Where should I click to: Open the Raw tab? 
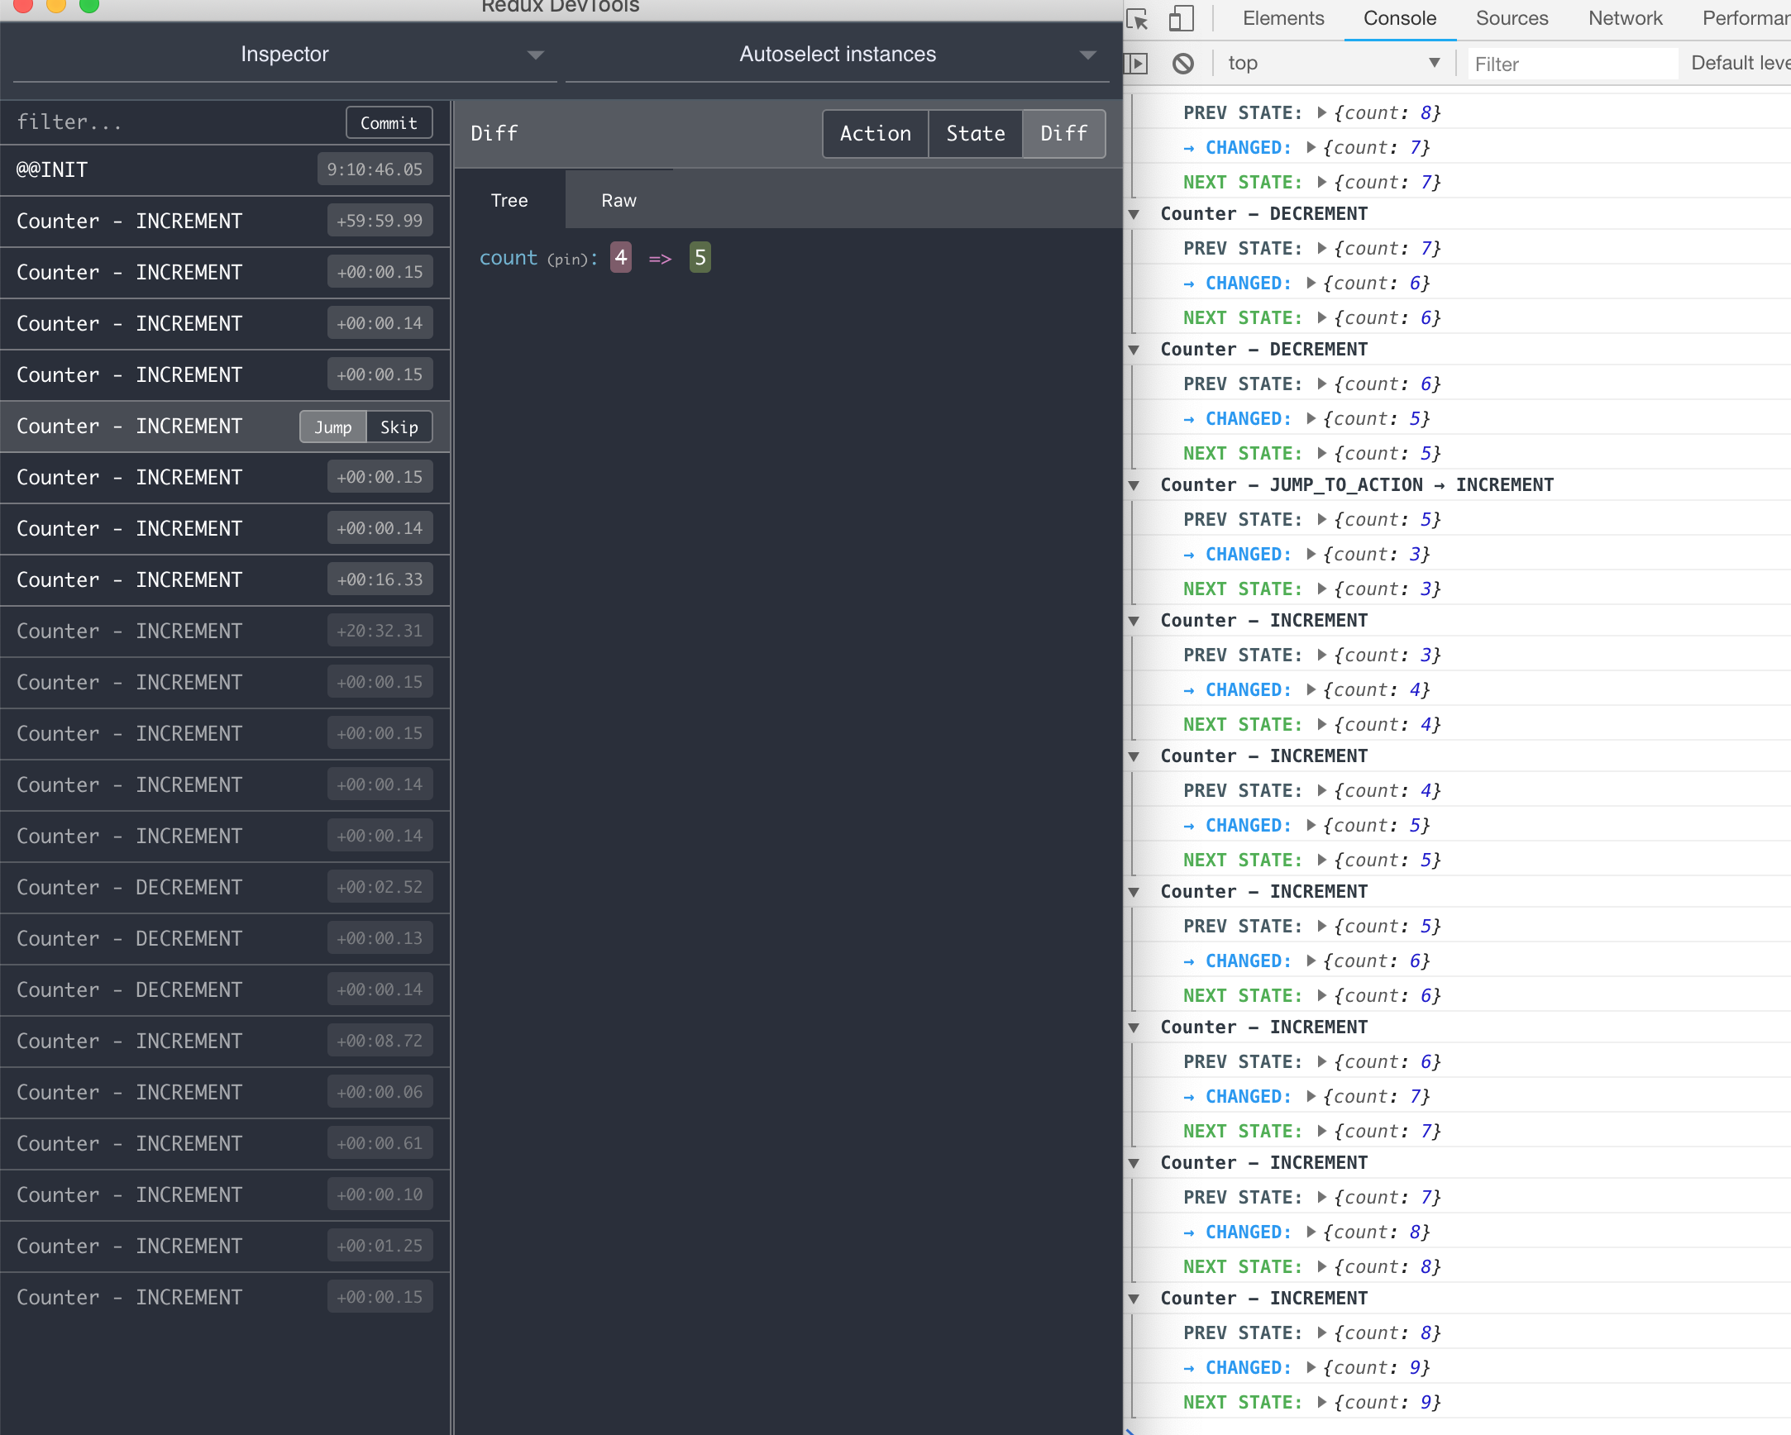pyautogui.click(x=618, y=200)
